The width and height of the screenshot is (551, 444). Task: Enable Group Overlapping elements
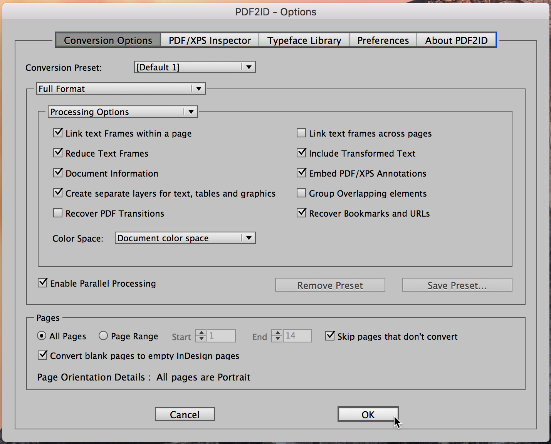pos(301,193)
